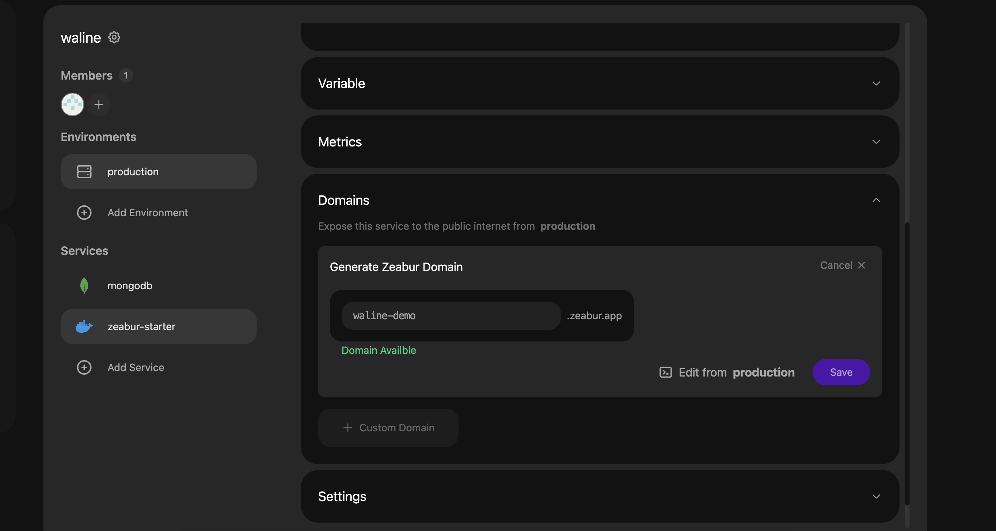Click the member avatar thumbnail
The width and height of the screenshot is (996, 531).
coord(72,104)
